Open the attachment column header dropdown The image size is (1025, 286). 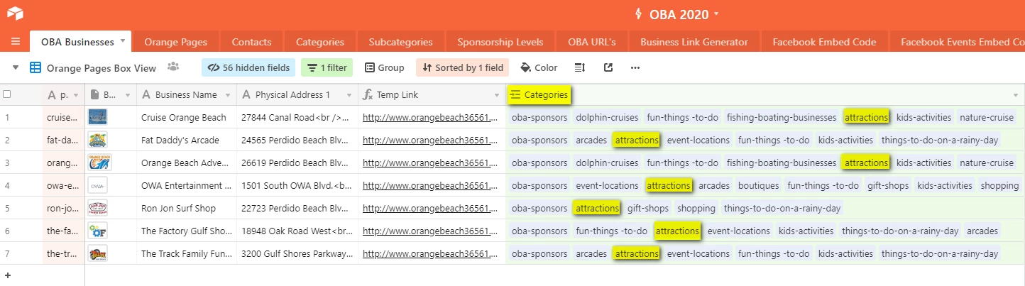click(x=128, y=95)
